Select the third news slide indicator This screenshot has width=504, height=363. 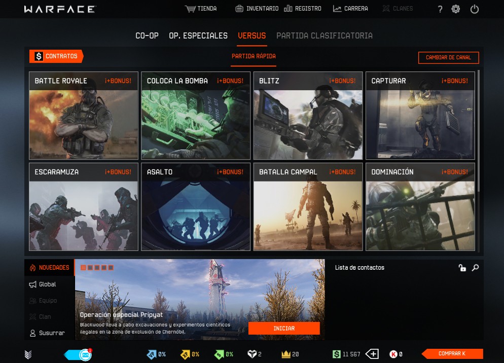(97, 268)
